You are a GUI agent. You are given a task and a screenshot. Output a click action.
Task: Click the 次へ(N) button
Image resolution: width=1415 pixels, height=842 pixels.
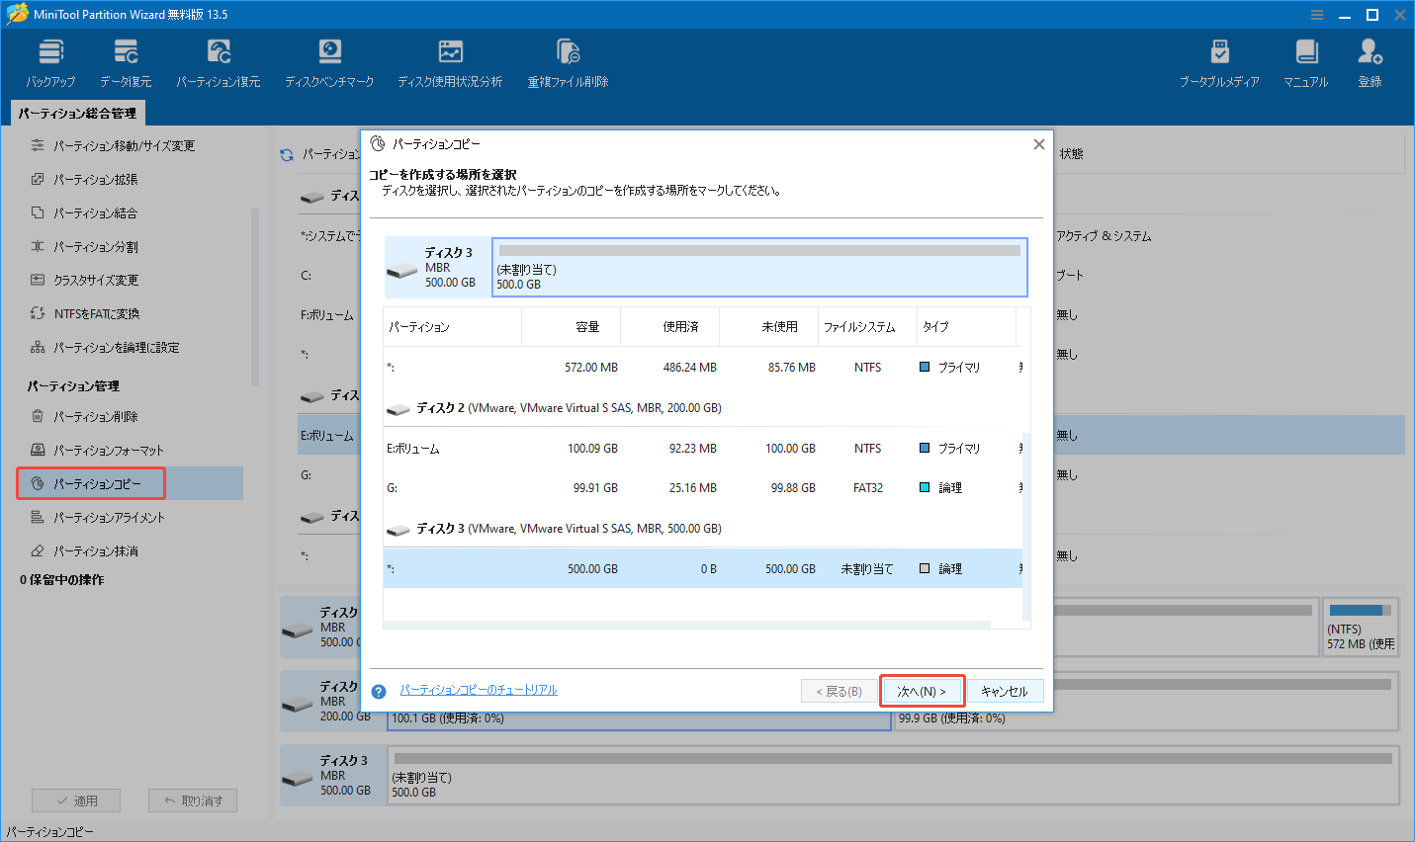[922, 690]
